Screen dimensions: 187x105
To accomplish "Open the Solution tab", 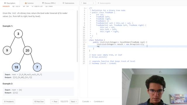I will (x=29, y=3).
